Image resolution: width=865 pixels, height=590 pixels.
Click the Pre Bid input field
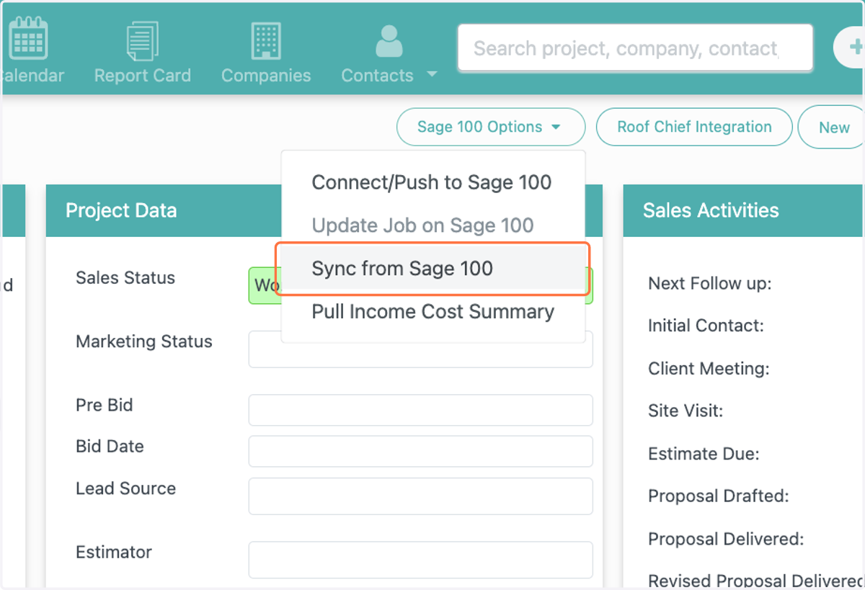[x=420, y=410]
